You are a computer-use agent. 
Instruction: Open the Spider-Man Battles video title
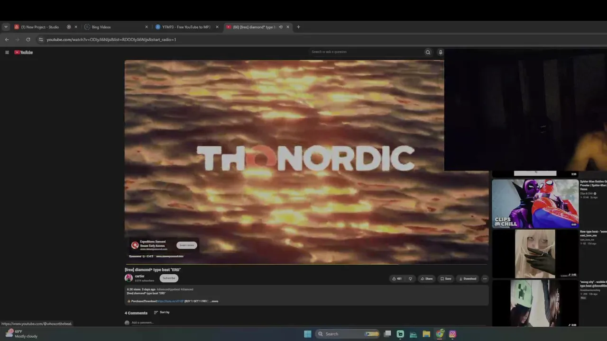593,185
